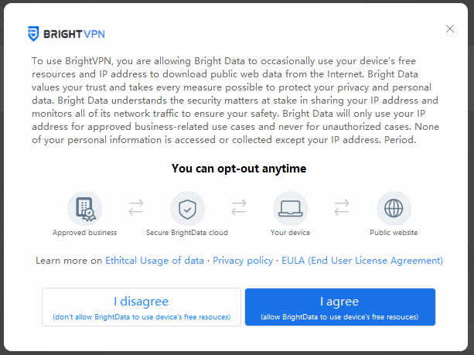Click the 'Secure BrightData cloud' caption text
This screenshot has height=355, width=474.
(187, 232)
